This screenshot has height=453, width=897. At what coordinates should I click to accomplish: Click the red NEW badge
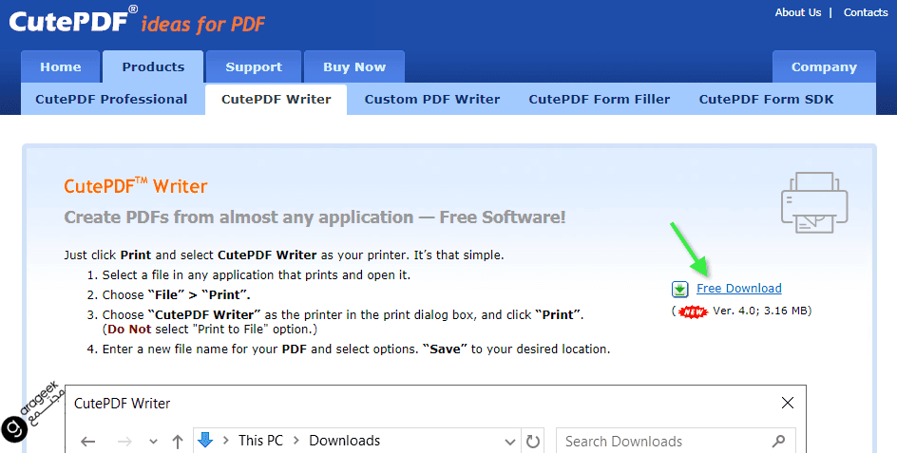tap(694, 311)
